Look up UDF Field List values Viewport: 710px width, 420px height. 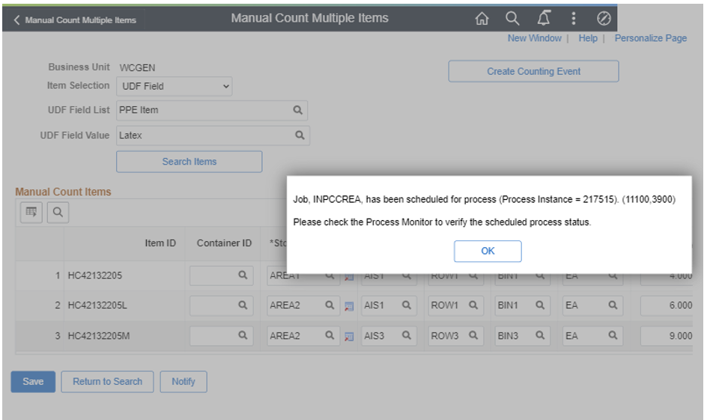pos(297,110)
